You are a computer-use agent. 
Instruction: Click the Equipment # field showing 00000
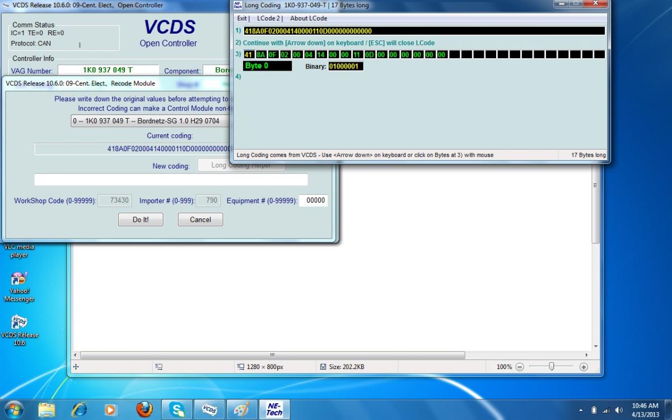coord(313,200)
